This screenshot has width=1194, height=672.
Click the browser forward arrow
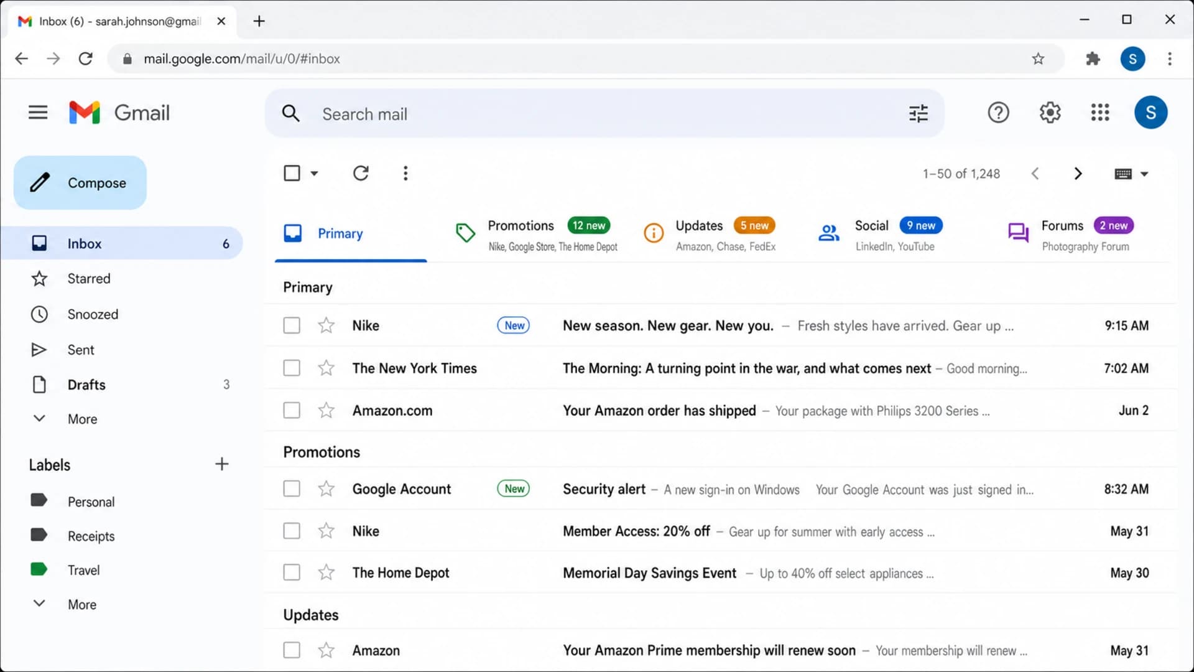pyautogui.click(x=53, y=58)
